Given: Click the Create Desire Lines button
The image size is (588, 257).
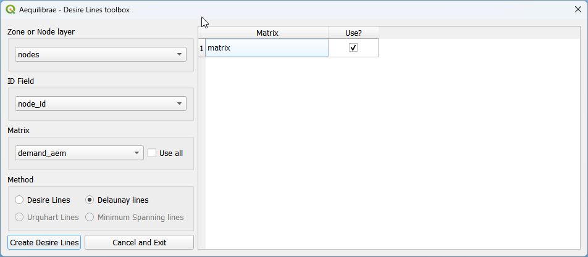Looking at the screenshot, I should tap(44, 242).
